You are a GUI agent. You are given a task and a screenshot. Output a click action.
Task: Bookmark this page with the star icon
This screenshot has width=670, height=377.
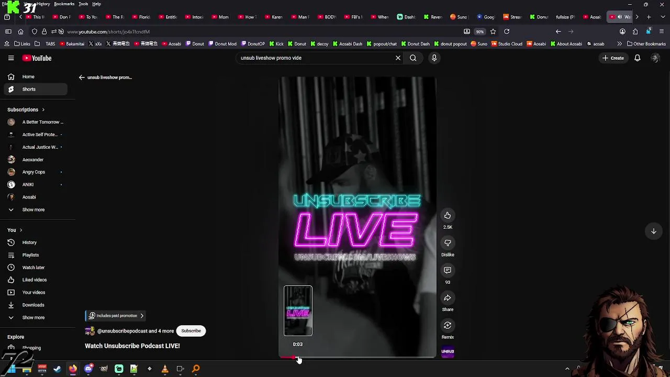coord(493,31)
